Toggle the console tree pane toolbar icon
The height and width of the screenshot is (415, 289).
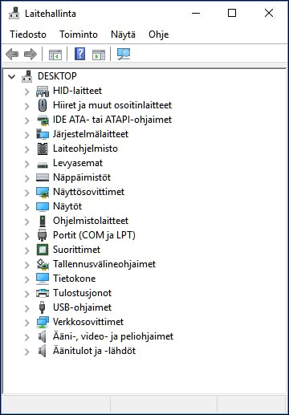(55, 55)
